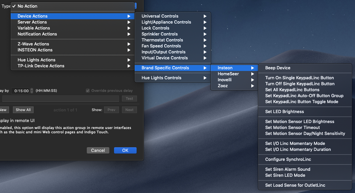Choose the Insteon brand submenu
The width and height of the screenshot is (355, 193).
234,68
